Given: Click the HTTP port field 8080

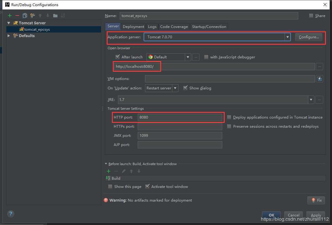Looking at the screenshot, I should click(x=180, y=117).
